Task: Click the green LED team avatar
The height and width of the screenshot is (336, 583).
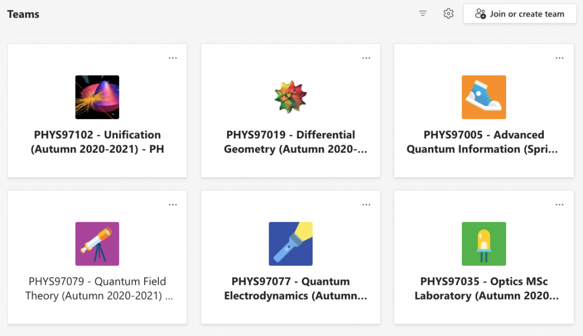Action: (484, 244)
